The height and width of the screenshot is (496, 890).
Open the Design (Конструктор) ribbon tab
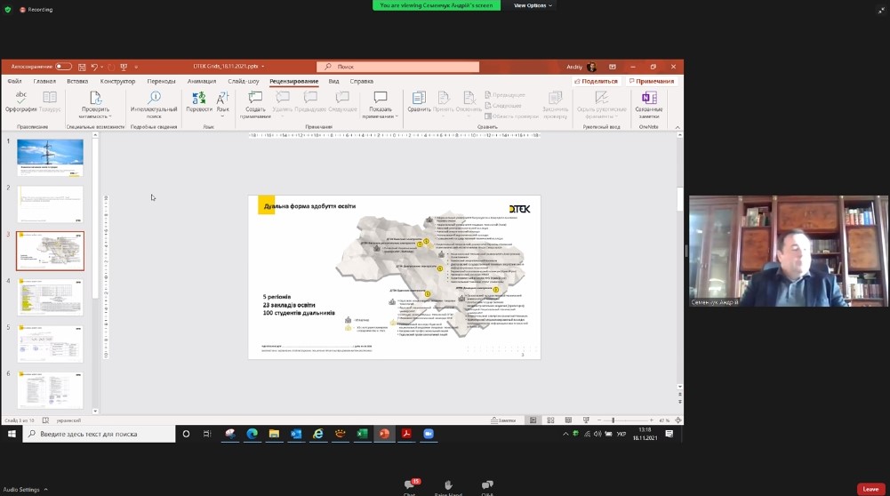[117, 81]
